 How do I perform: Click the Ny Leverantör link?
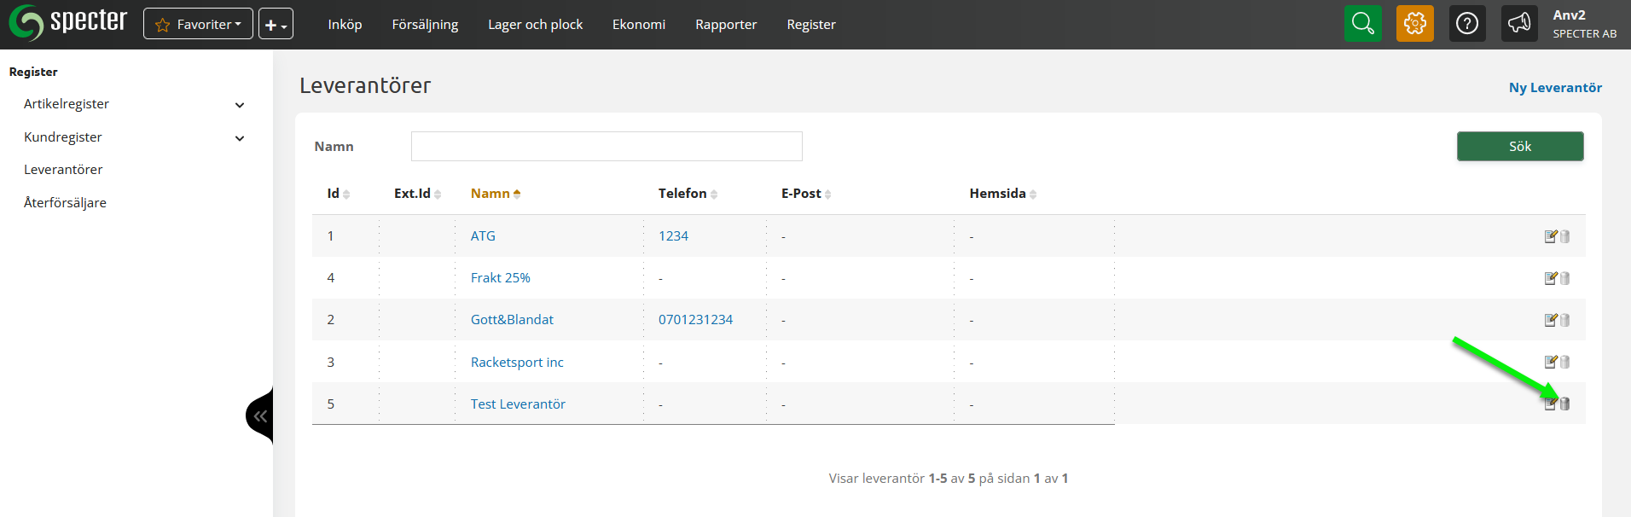tap(1554, 87)
